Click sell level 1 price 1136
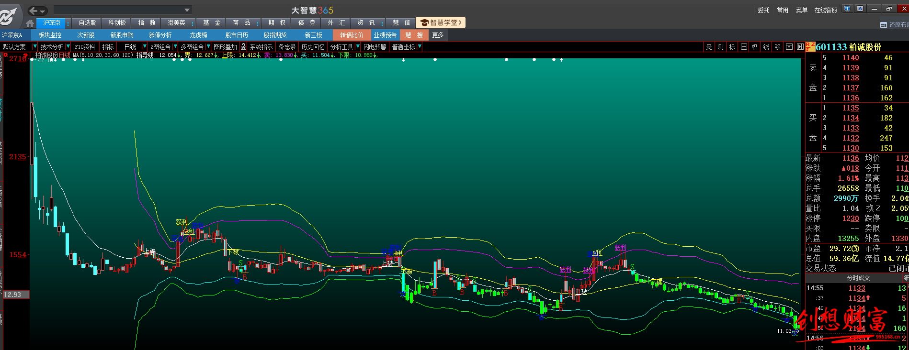 click(x=851, y=98)
